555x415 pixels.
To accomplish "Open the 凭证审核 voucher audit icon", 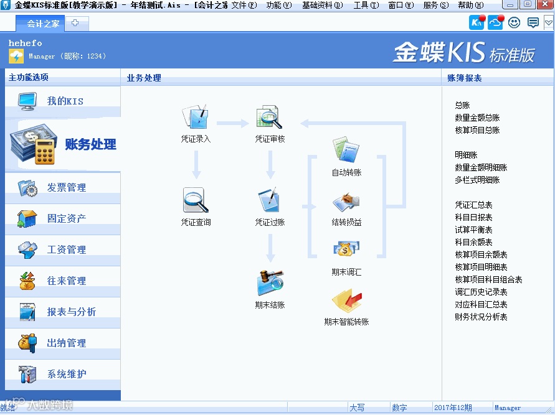I will pos(269,118).
